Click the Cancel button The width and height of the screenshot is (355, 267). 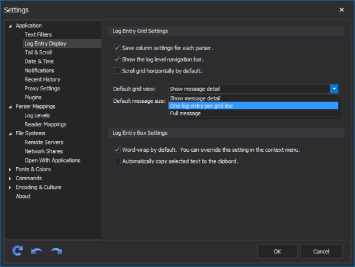[321, 252]
